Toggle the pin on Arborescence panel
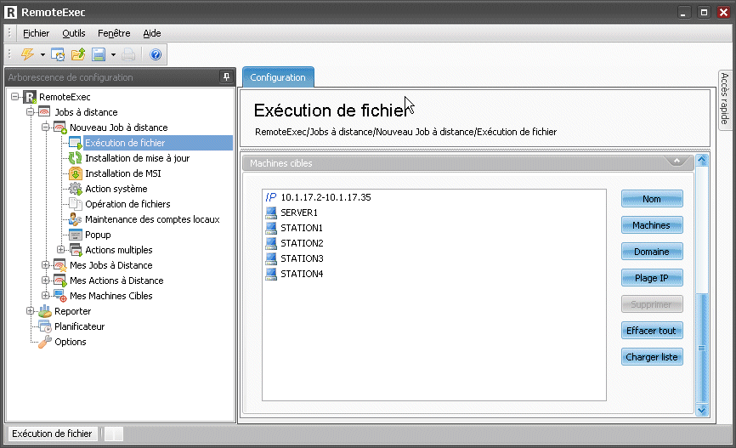The height and width of the screenshot is (448, 736). coord(226,77)
